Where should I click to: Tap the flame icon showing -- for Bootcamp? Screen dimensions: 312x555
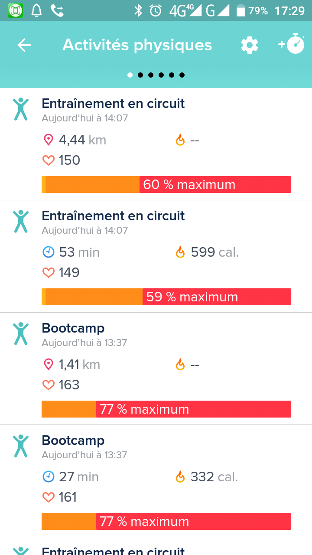pos(180,364)
